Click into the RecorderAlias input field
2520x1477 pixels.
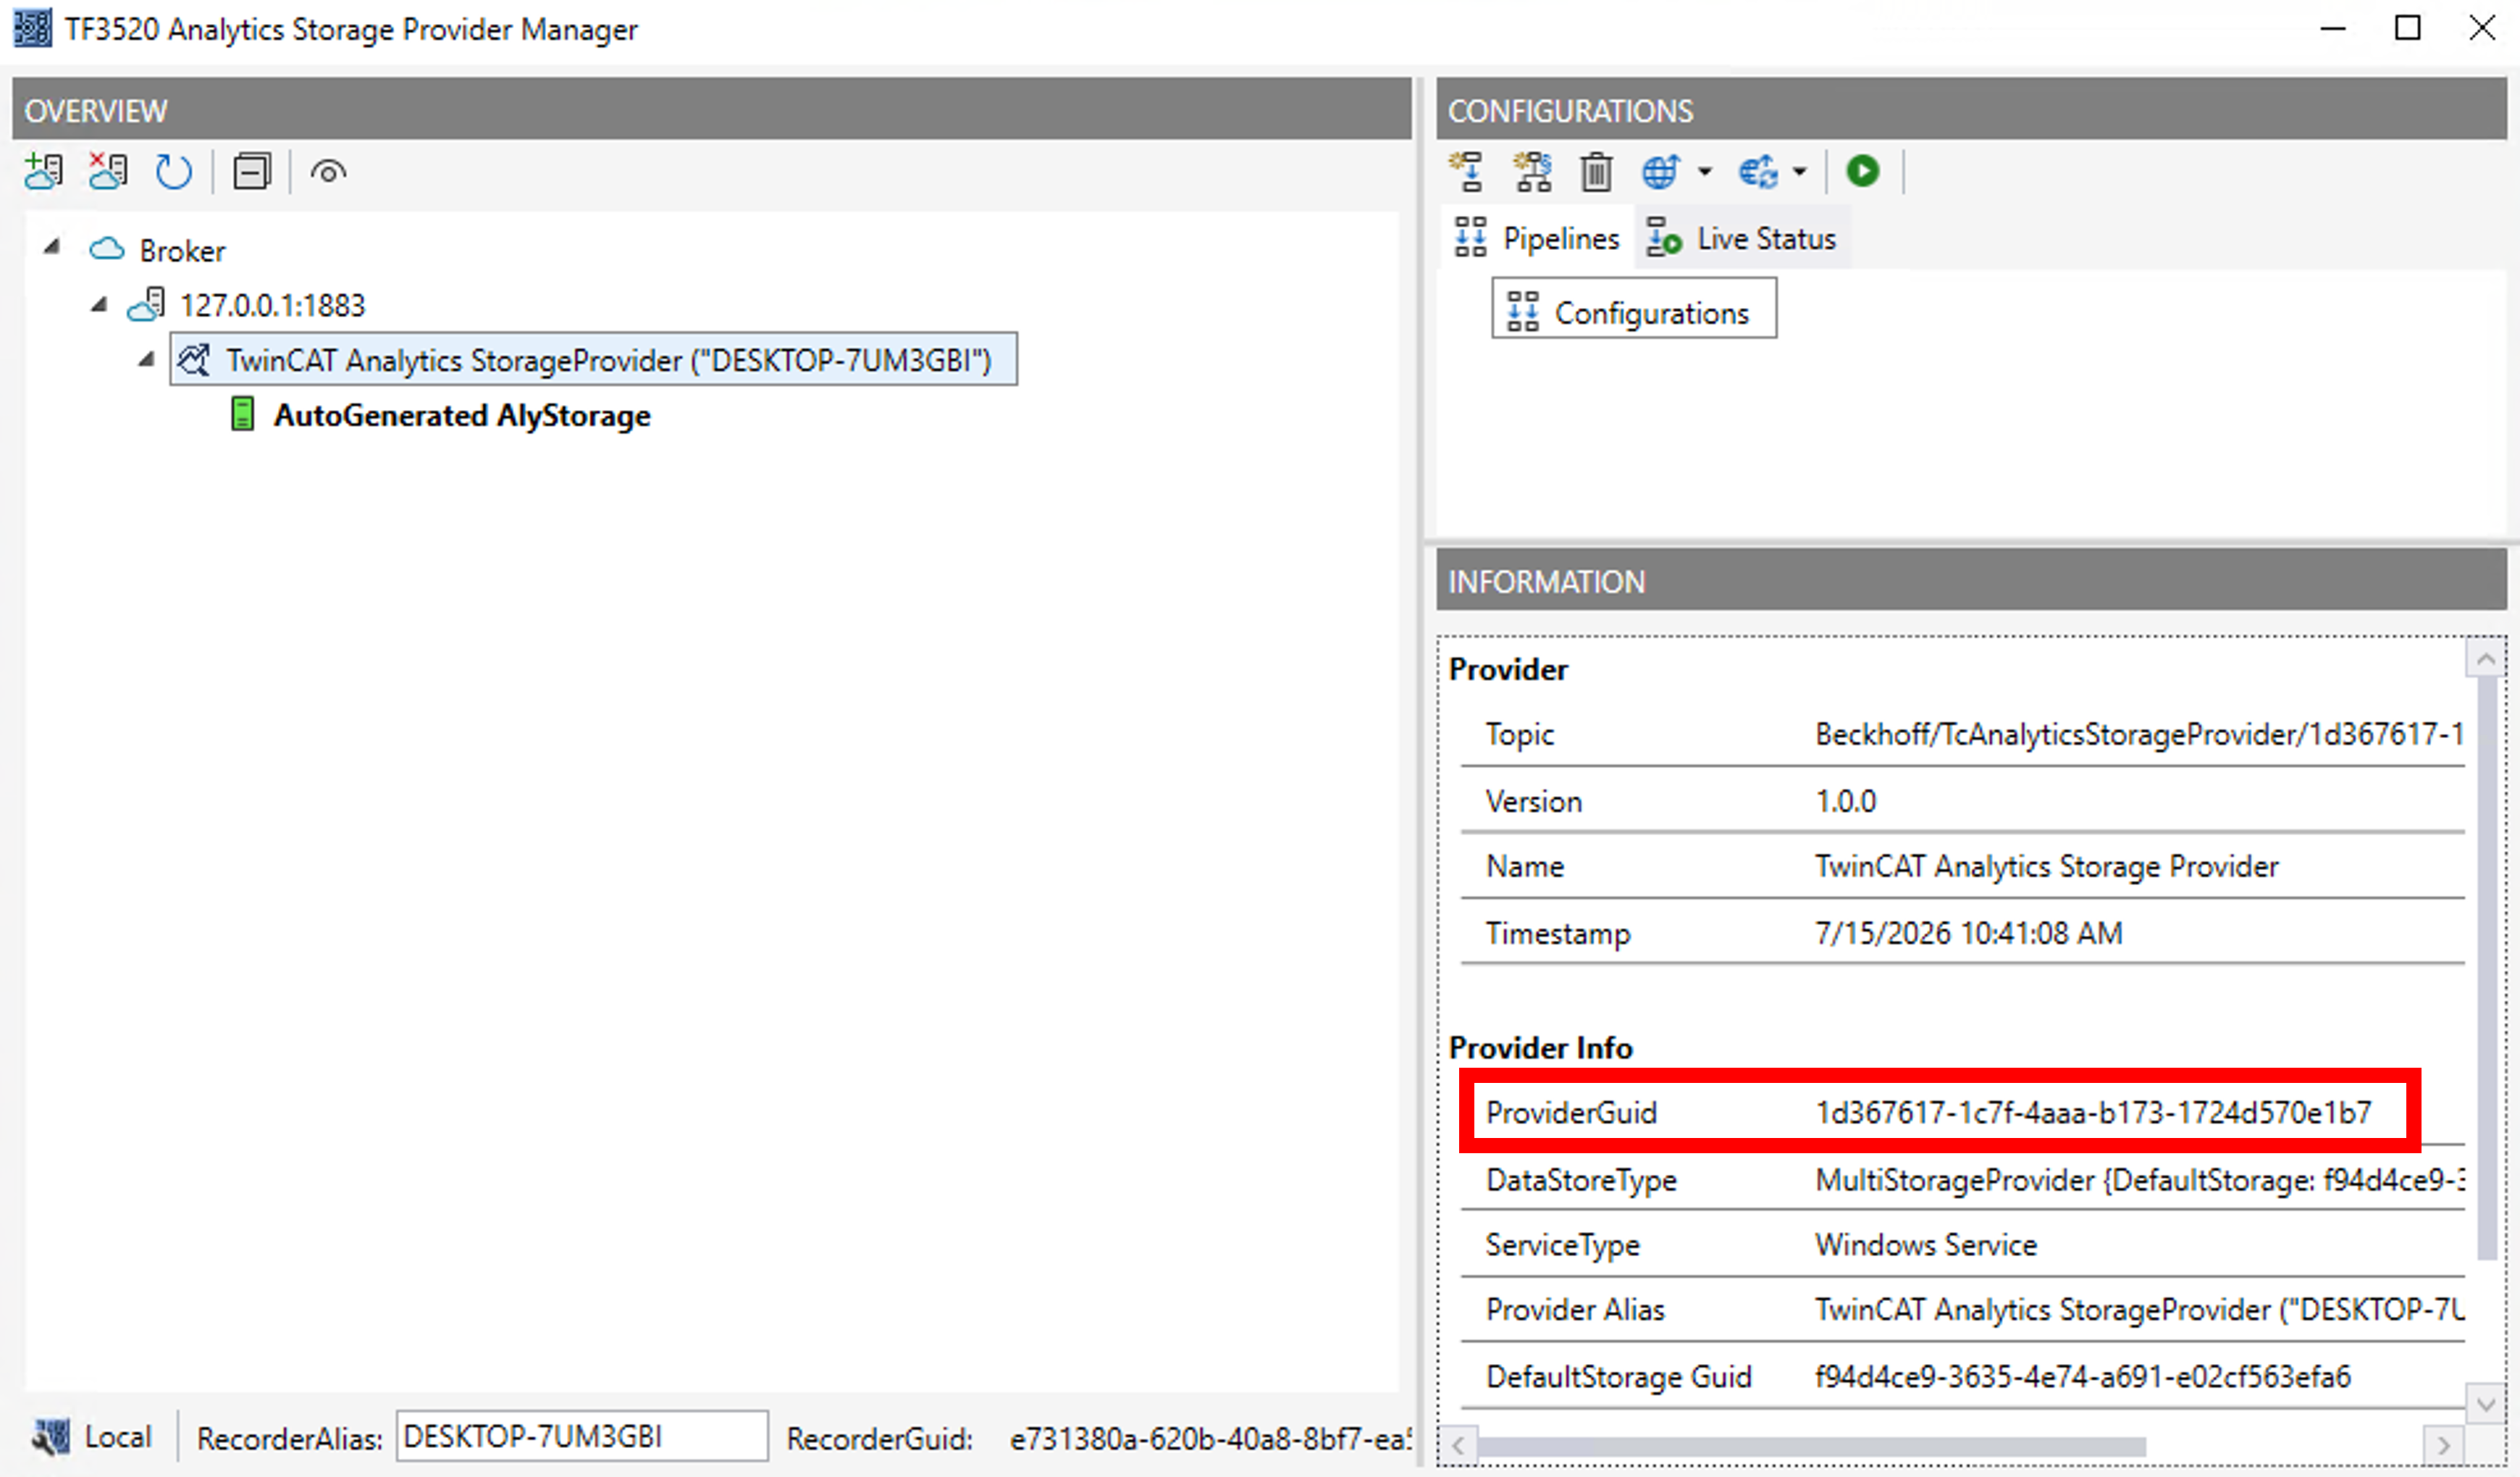[x=582, y=1436]
